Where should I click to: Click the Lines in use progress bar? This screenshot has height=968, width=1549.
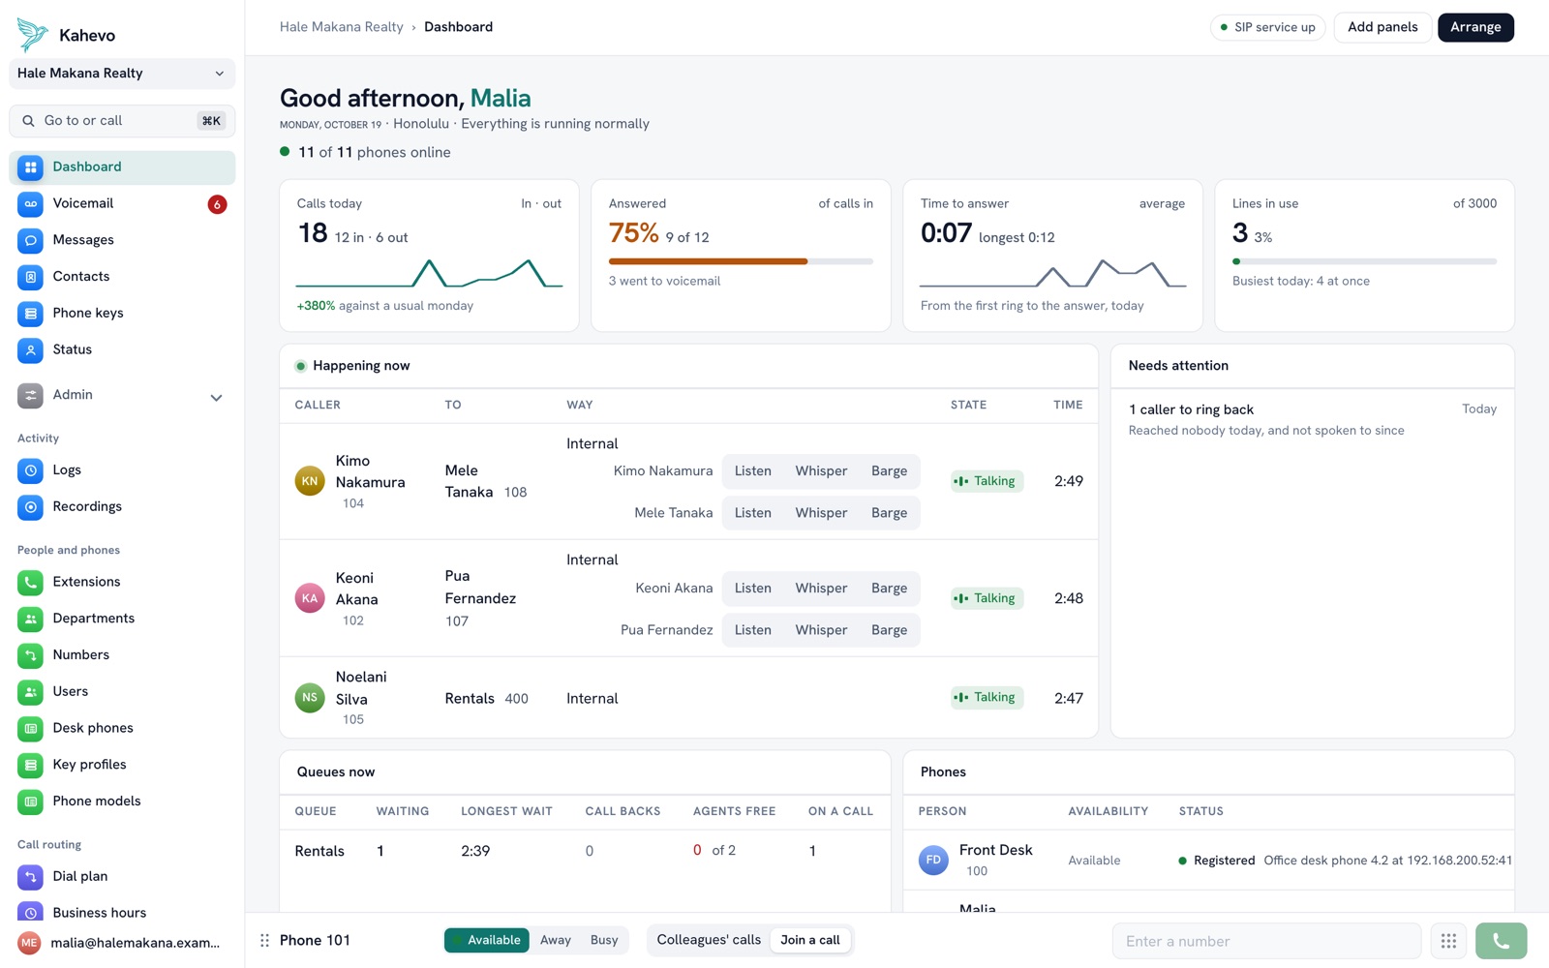click(x=1364, y=261)
